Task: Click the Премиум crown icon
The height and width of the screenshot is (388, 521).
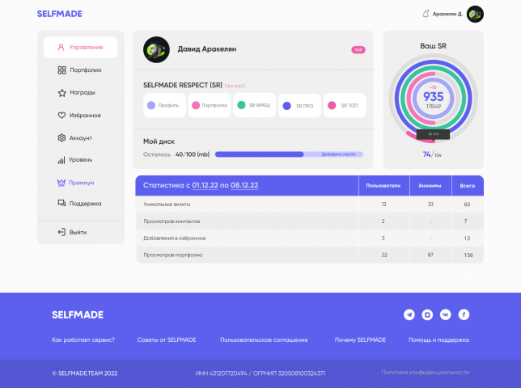Action: click(61, 183)
